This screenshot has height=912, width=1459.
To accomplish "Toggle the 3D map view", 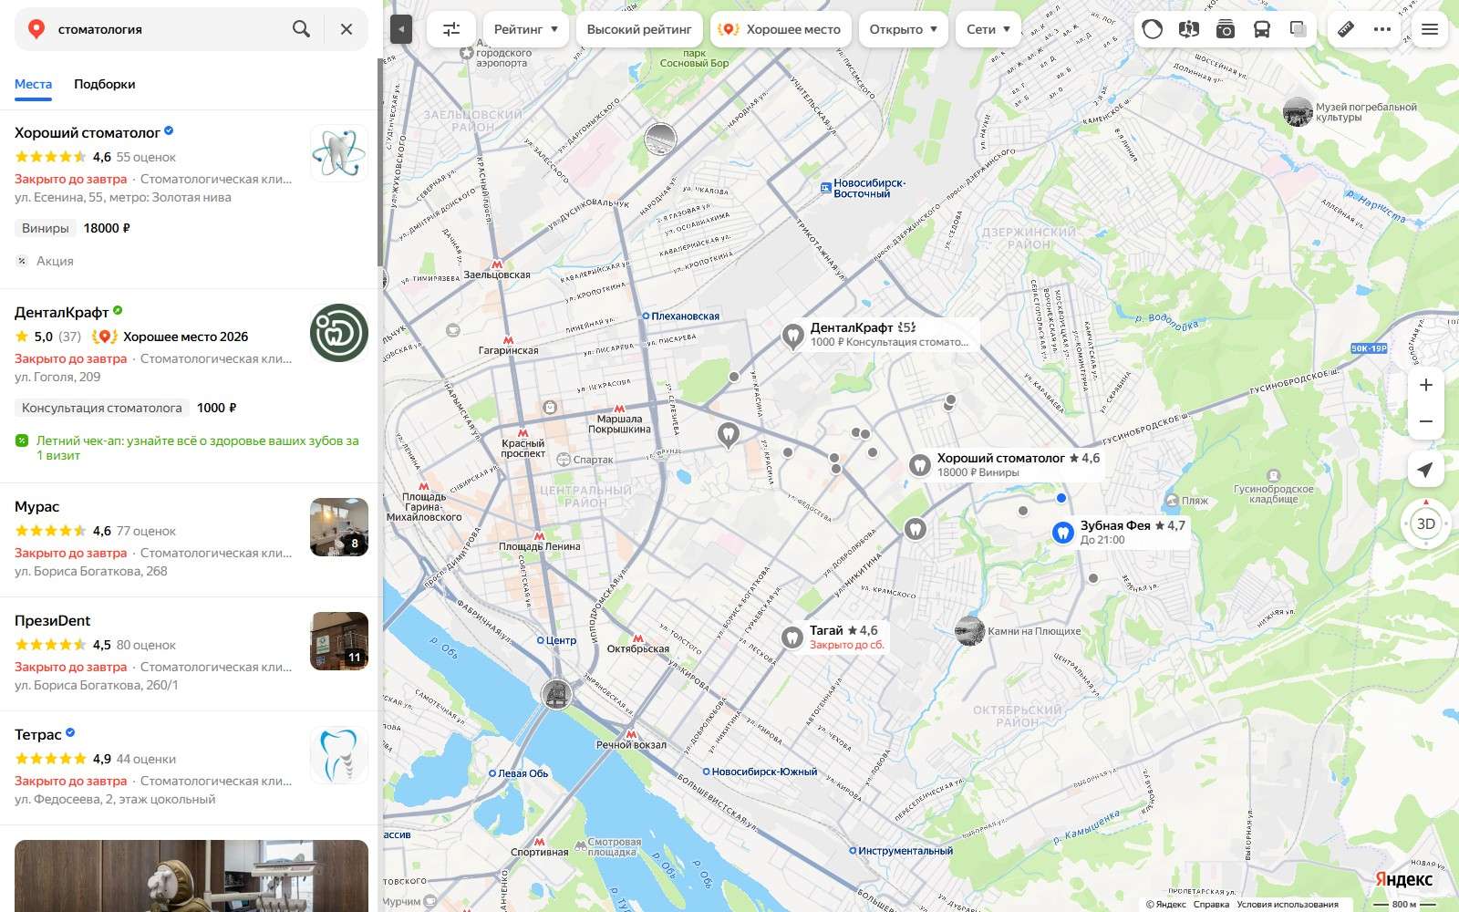I will (x=1426, y=523).
